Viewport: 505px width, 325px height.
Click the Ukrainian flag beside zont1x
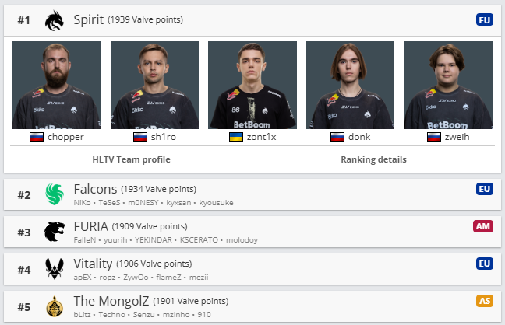[235, 137]
